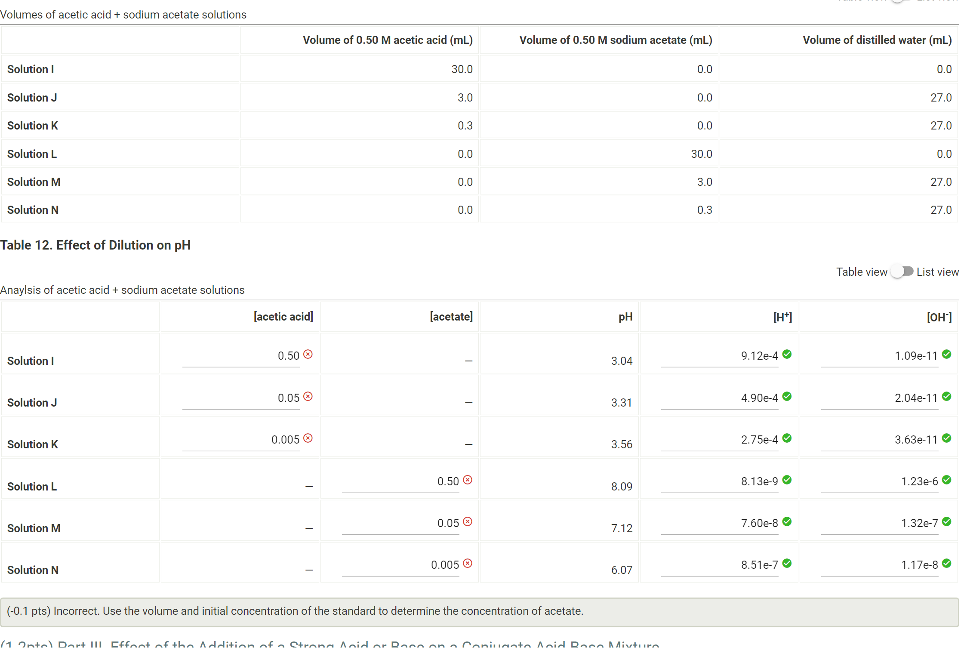Image resolution: width=970 pixels, height=660 pixels.
Task: Click the red error icon next to Solution J 0.05 value
Action: pyautogui.click(x=308, y=396)
